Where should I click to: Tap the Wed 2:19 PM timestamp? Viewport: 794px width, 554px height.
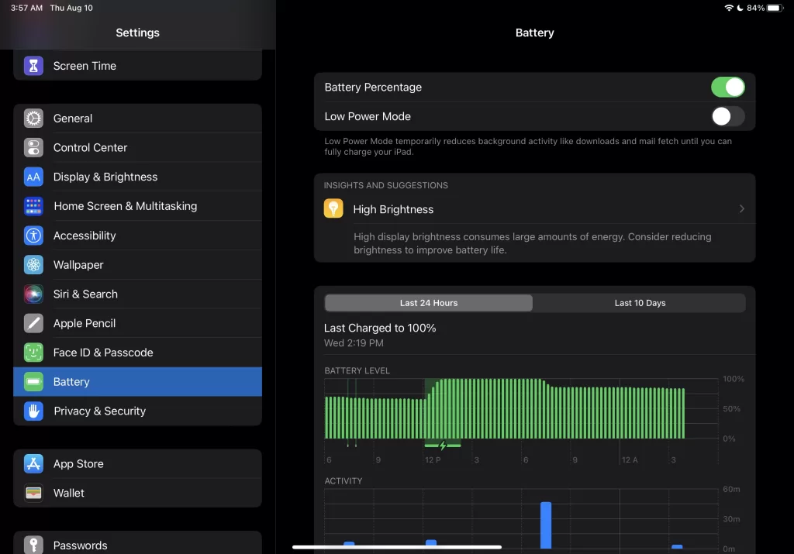[354, 343]
